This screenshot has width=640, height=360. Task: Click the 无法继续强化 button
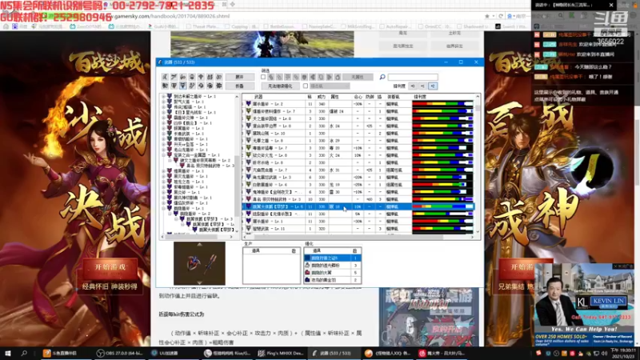point(281,86)
